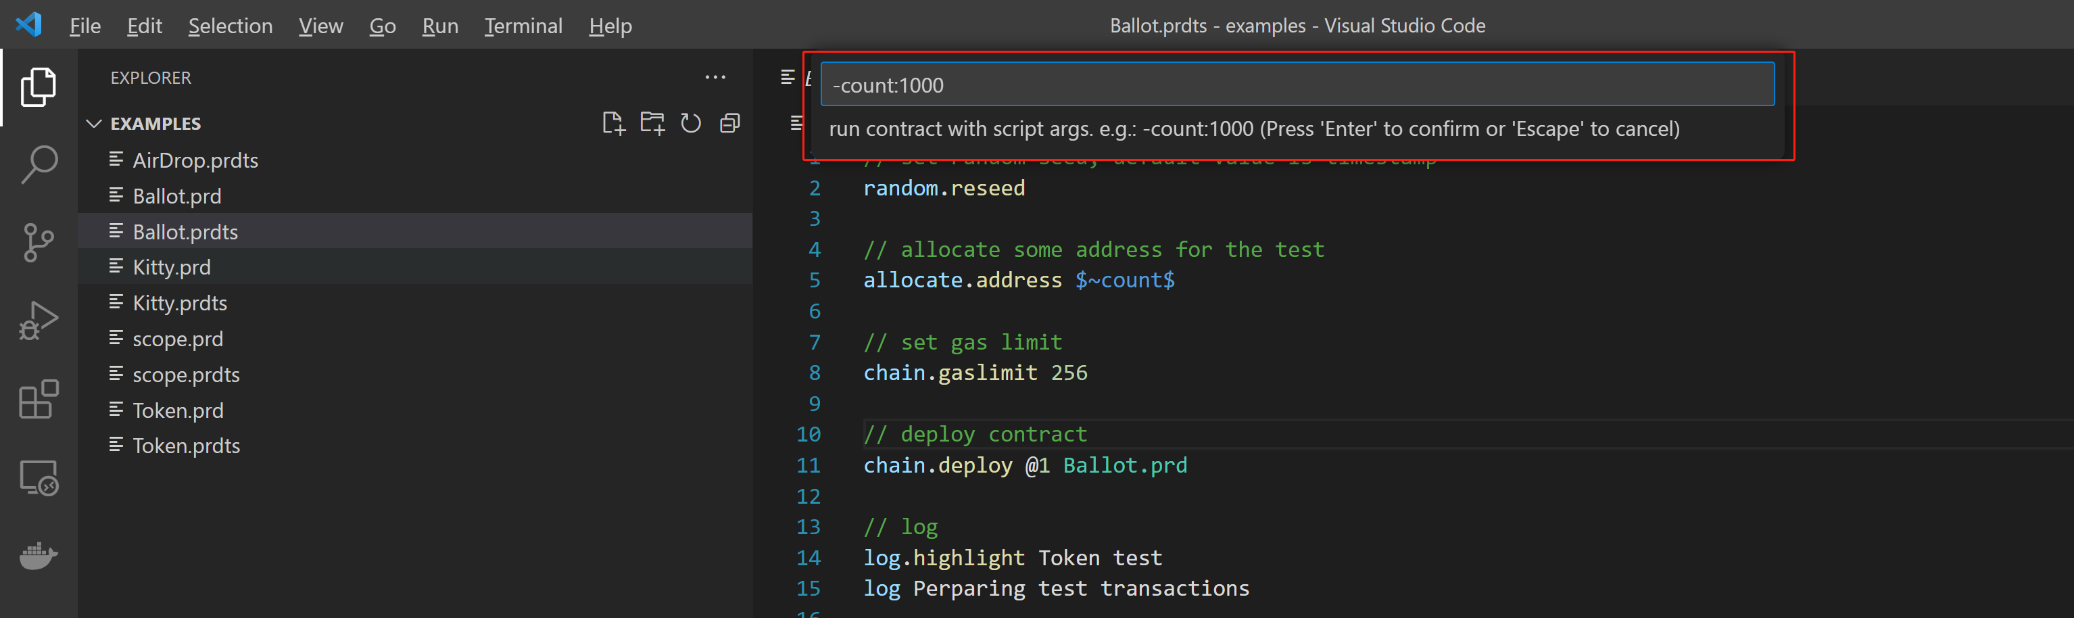Open the View menu

pyautogui.click(x=320, y=26)
